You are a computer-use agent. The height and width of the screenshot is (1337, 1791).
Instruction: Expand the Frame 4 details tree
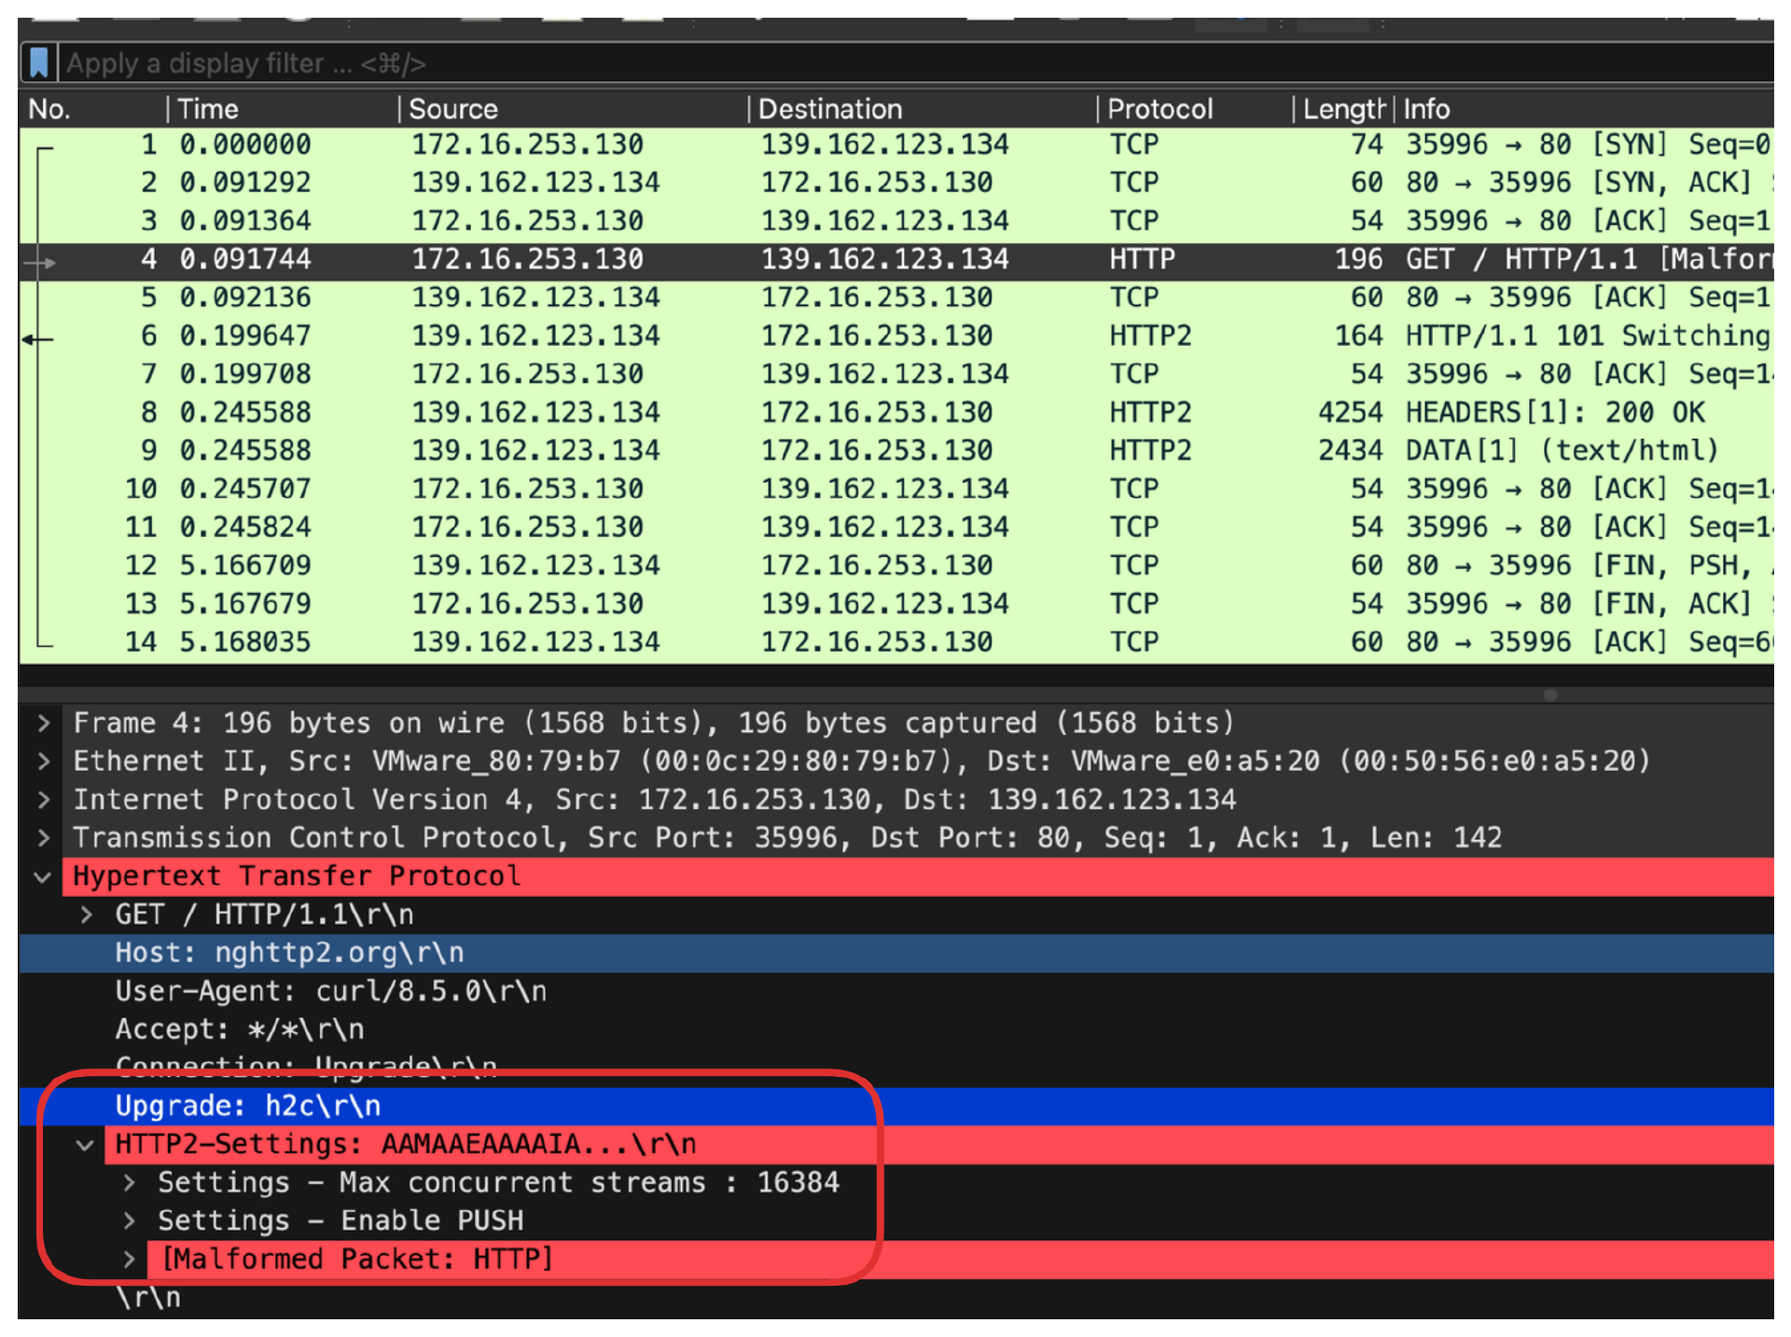(43, 723)
